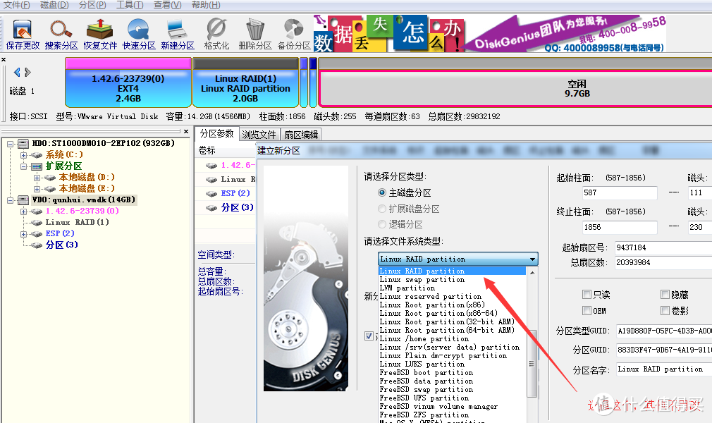Click the 分区(3) icon in partition list
This screenshot has height=423, width=712.
(211, 208)
